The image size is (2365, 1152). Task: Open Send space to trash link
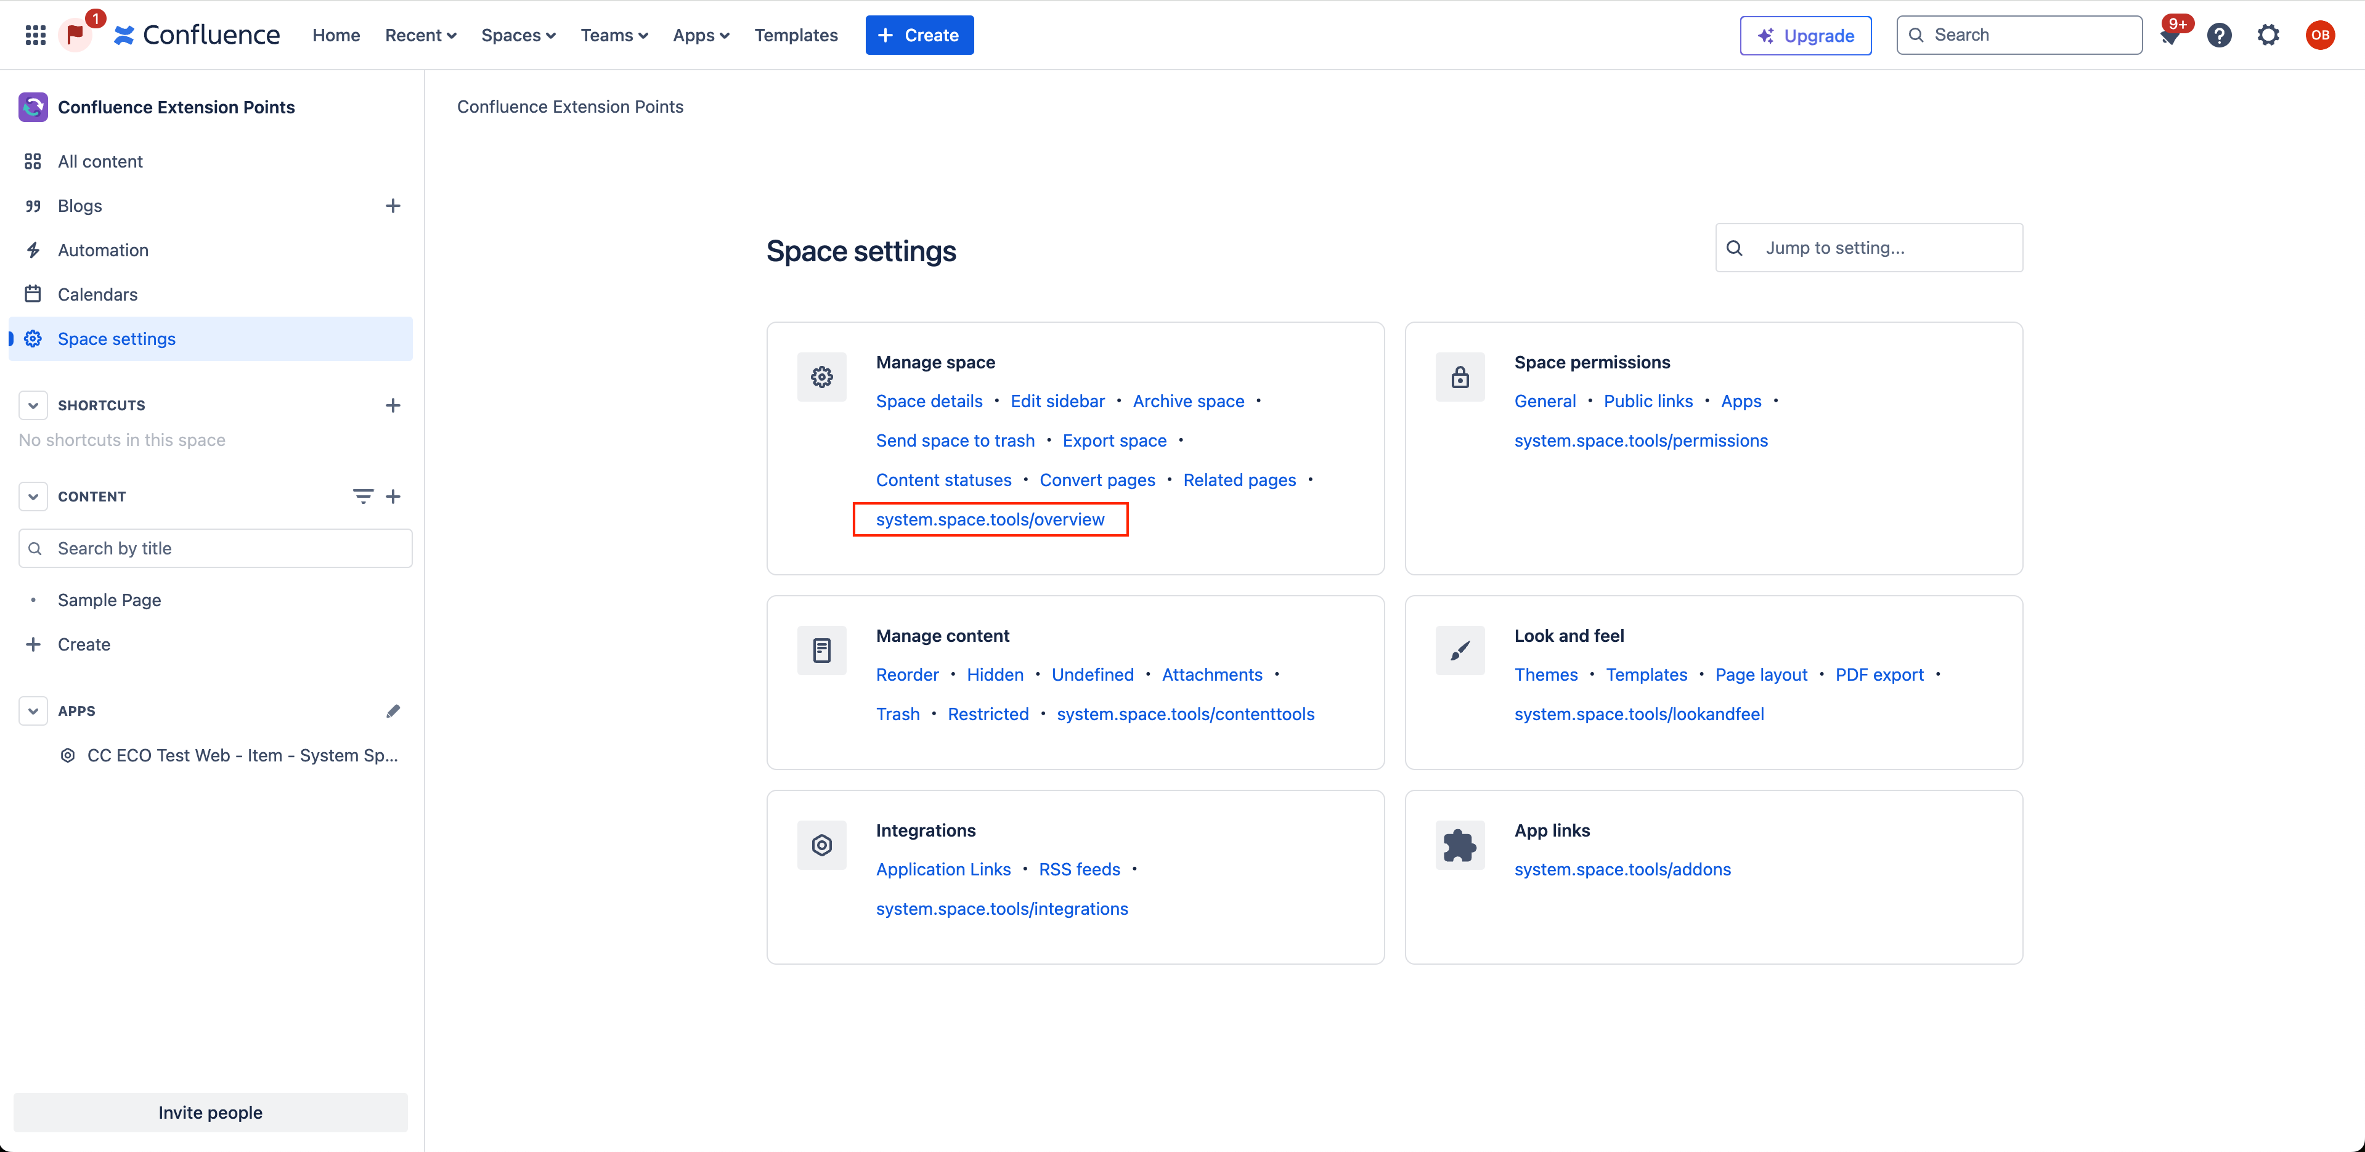955,440
